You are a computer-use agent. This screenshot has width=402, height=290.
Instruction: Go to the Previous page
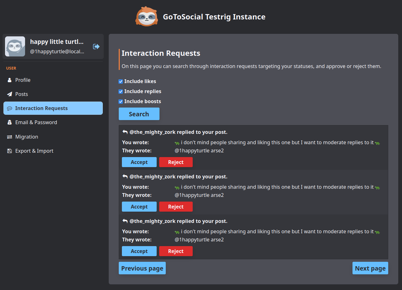coord(142,268)
